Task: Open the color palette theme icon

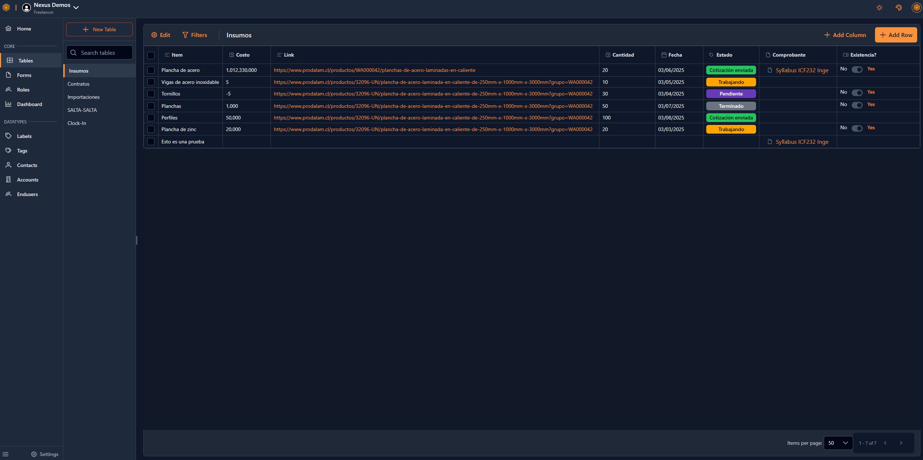Action: pyautogui.click(x=898, y=8)
